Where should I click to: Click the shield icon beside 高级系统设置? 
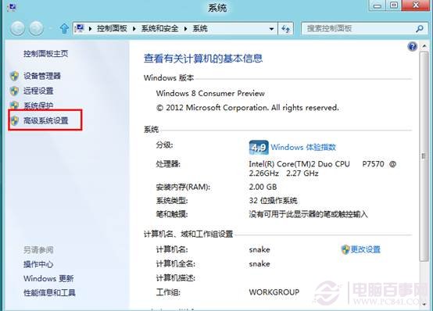click(x=14, y=120)
